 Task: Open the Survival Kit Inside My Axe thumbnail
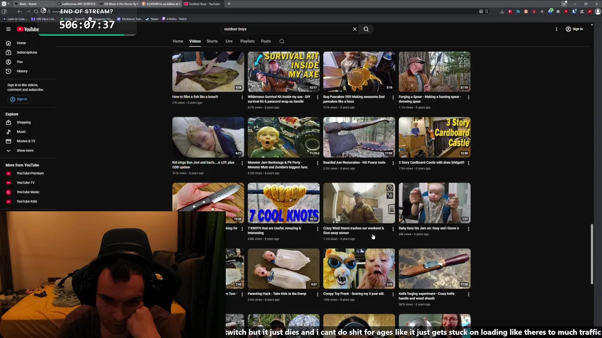tap(284, 71)
